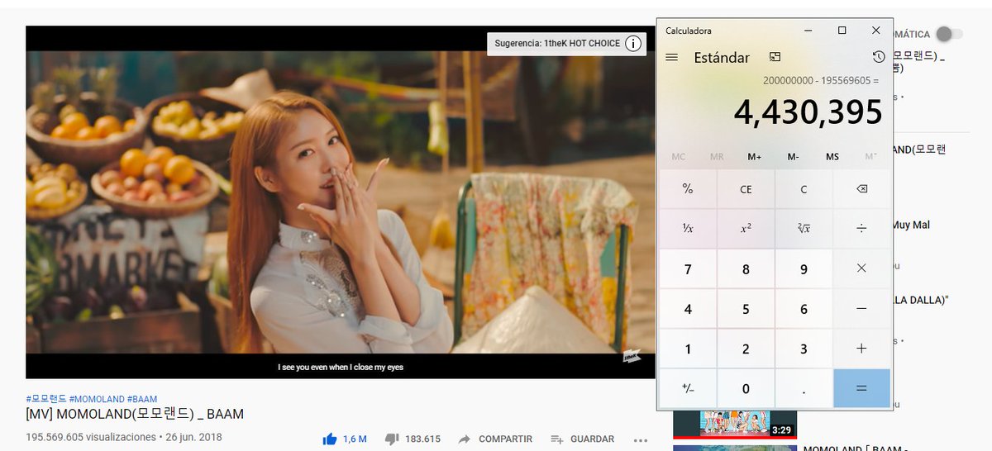Click the expression 200000000 - 195569605 line
Image resolution: width=992 pixels, height=451 pixels.
click(821, 80)
